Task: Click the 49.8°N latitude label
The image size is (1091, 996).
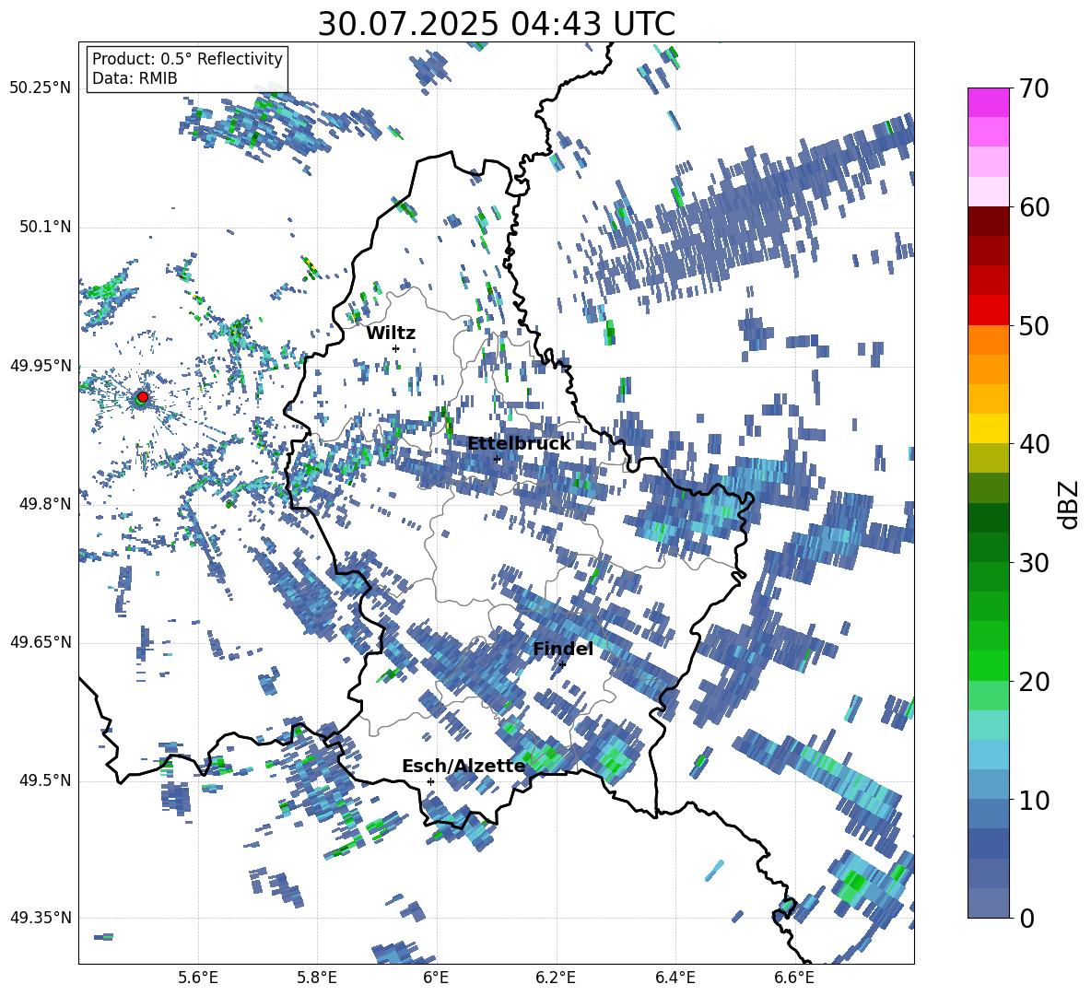Action: tap(44, 504)
